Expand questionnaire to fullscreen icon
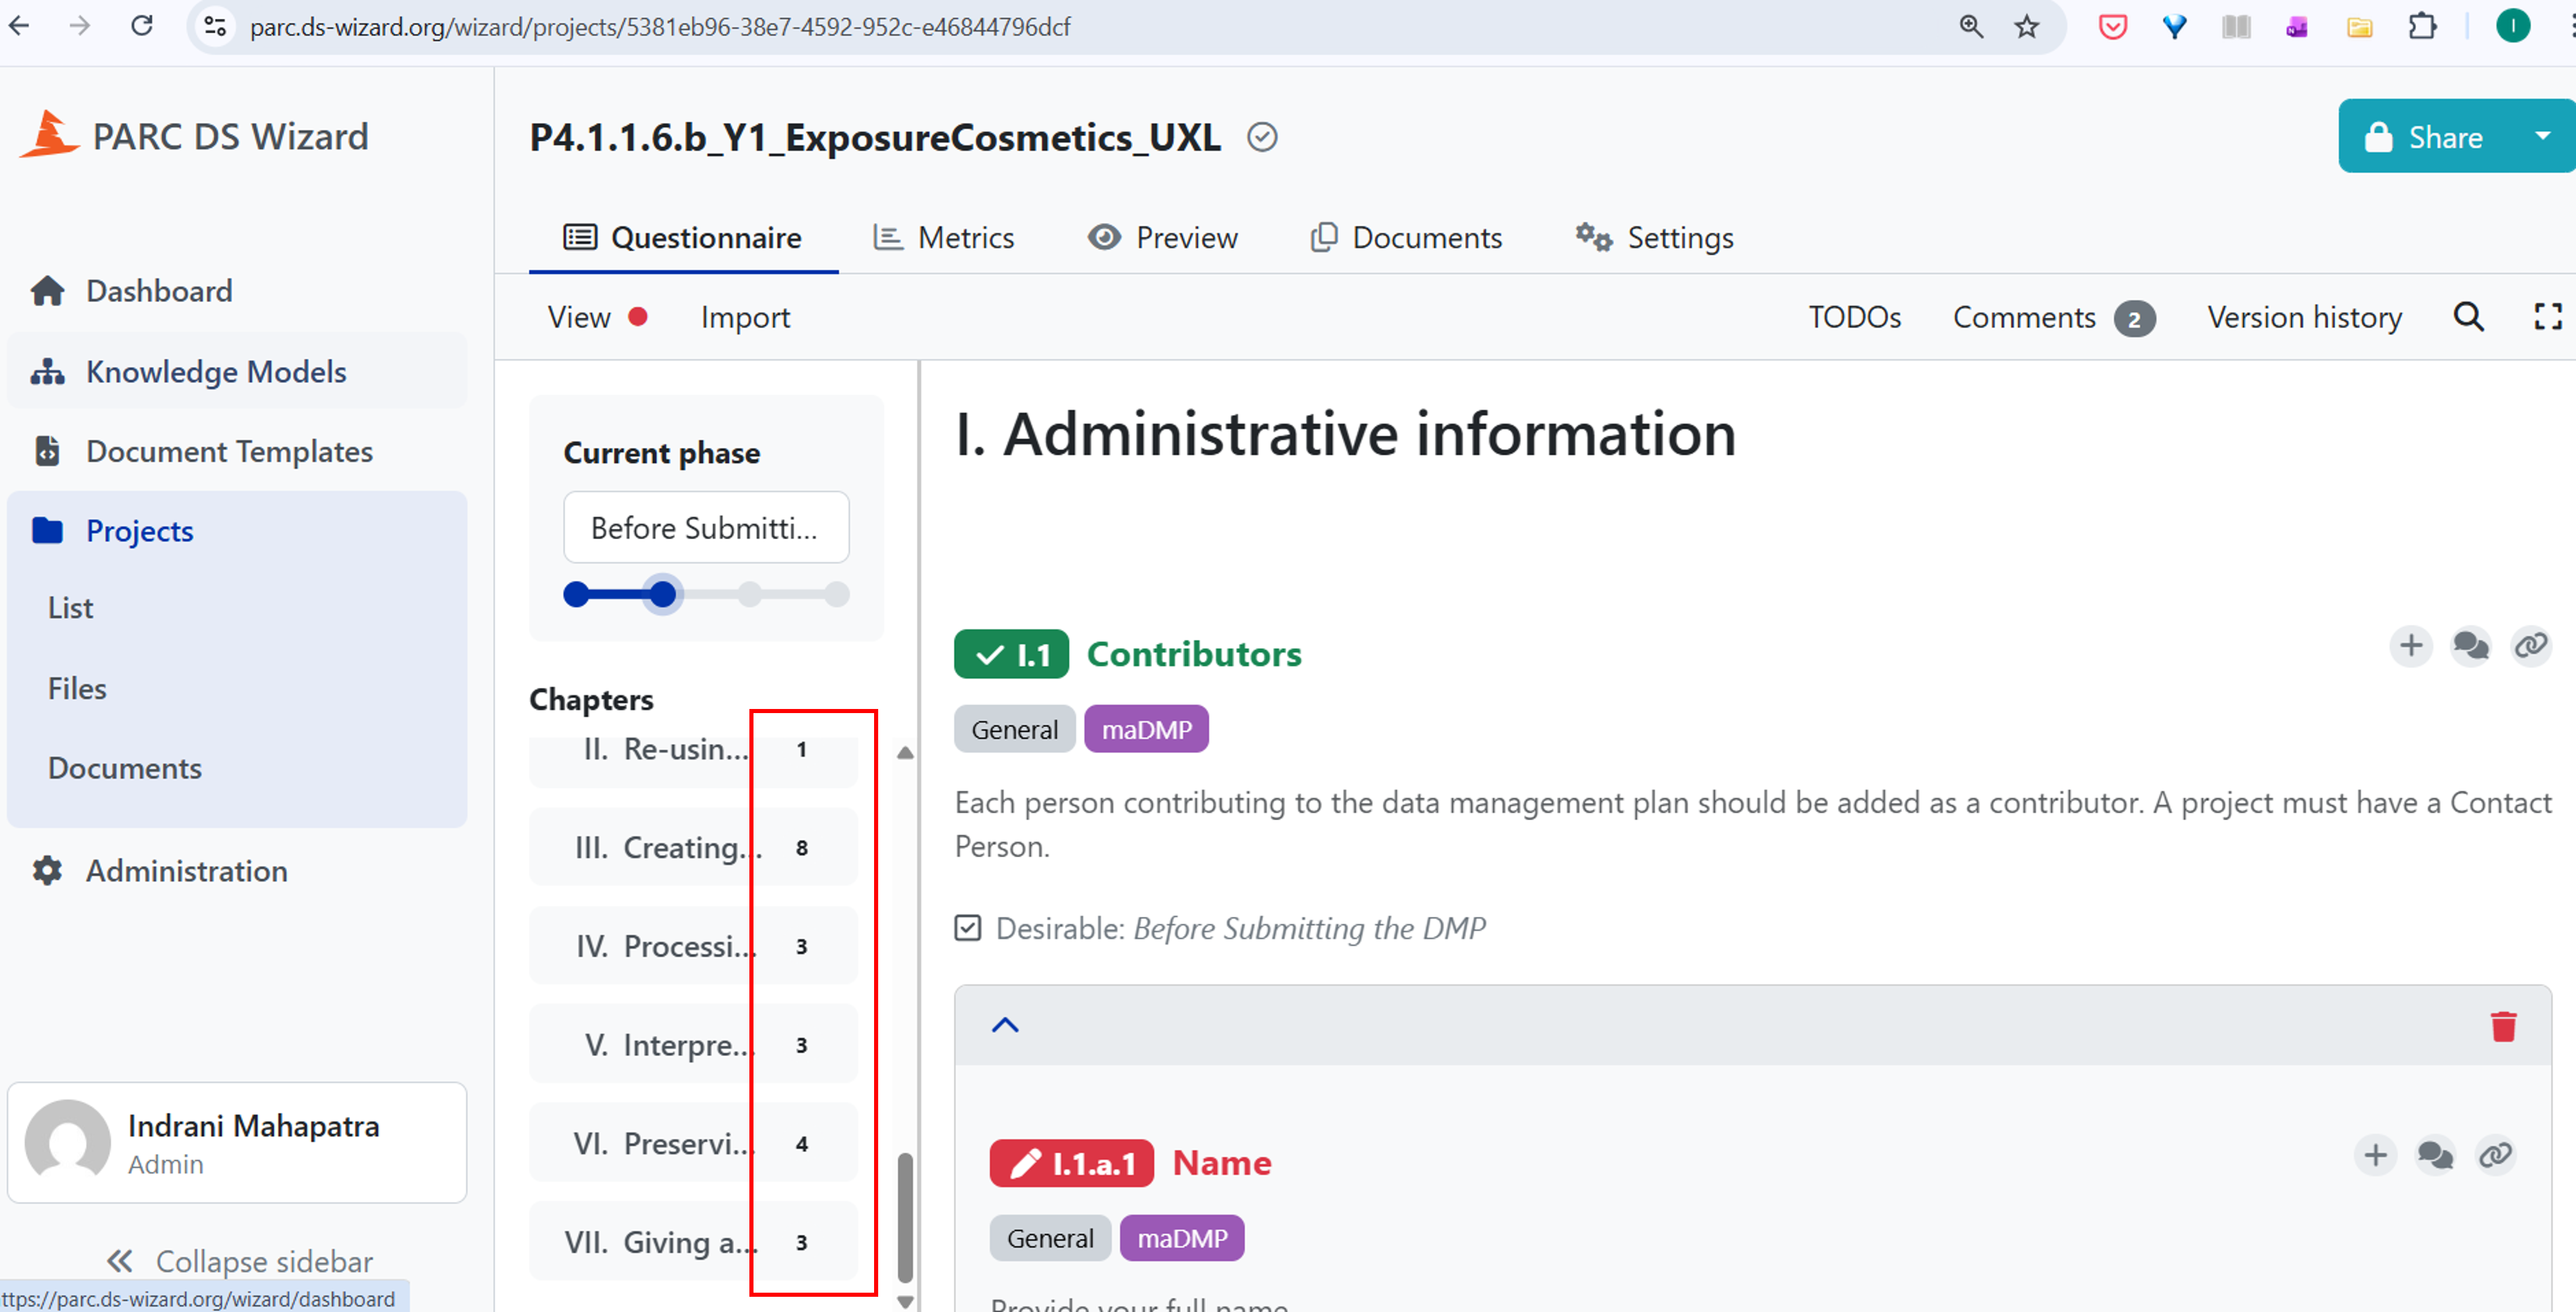The width and height of the screenshot is (2576, 1312). (x=2547, y=317)
